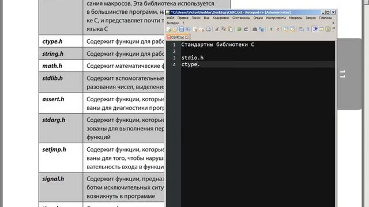This screenshot has width=369, height=207.
Task: Toggle the highlighted indent guide button
Action: [315, 29]
